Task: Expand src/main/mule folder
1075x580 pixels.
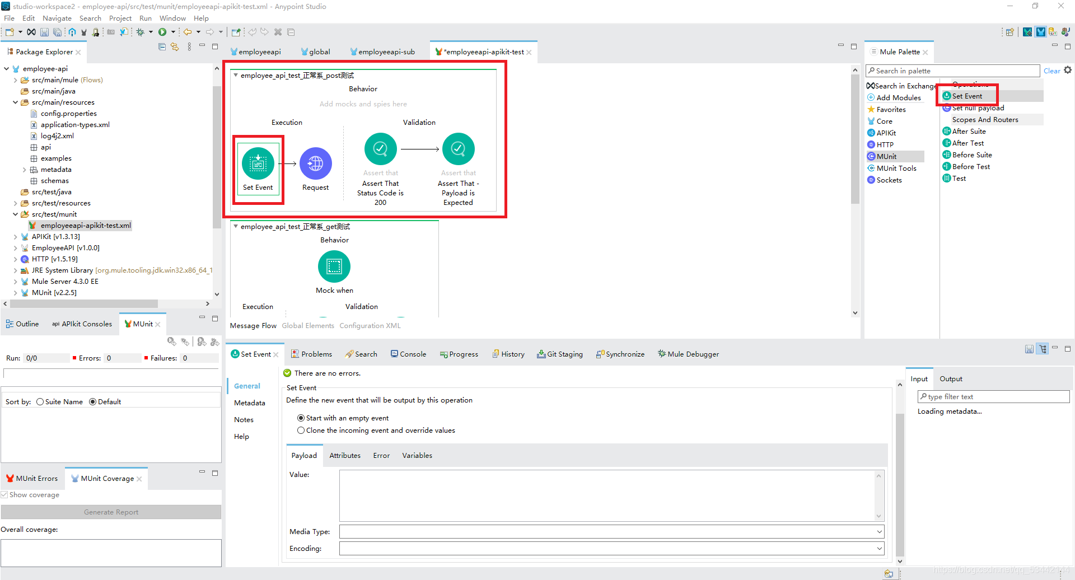Action: pyautogui.click(x=16, y=79)
